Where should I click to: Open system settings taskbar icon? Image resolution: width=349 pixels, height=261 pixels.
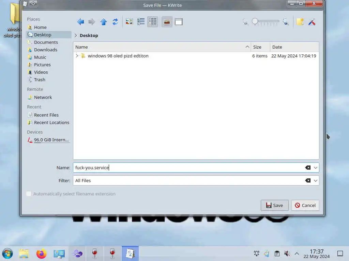click(x=59, y=254)
